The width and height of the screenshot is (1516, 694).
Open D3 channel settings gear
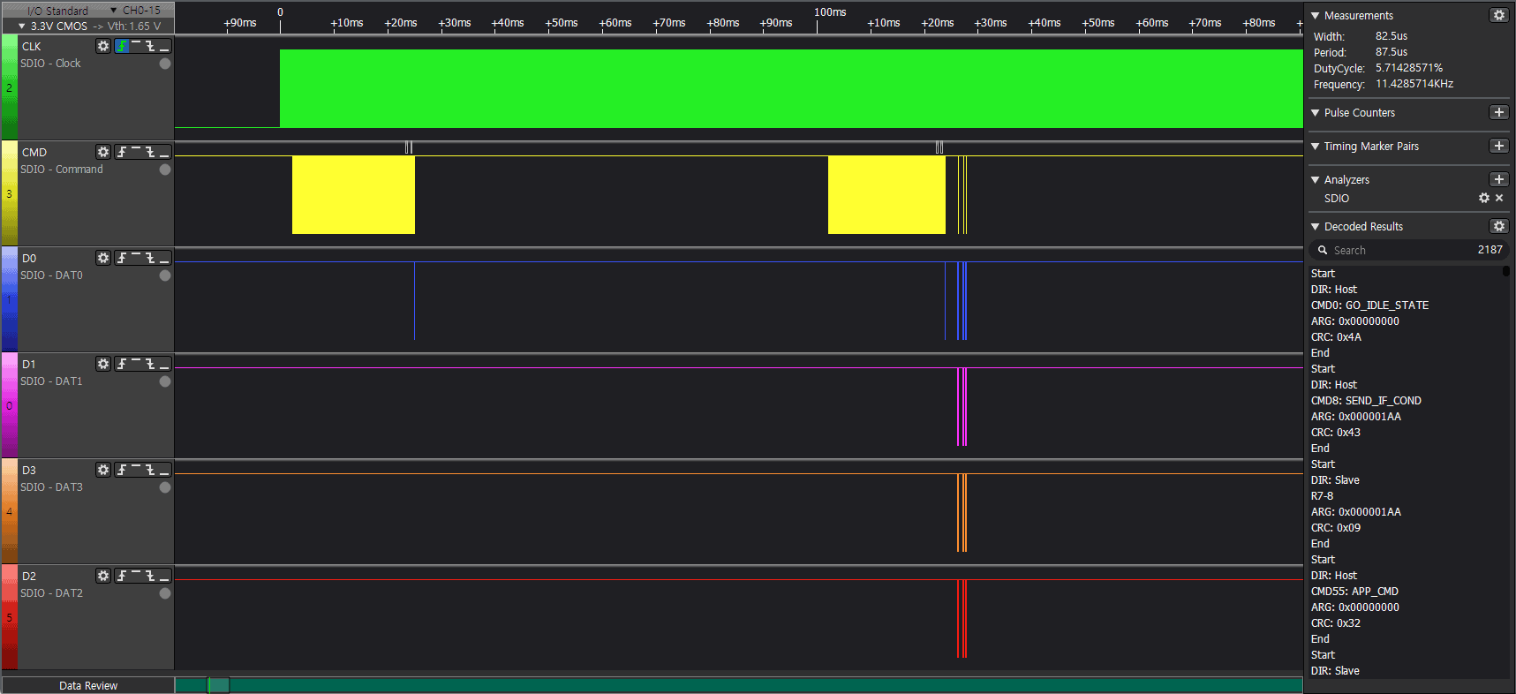[x=103, y=470]
